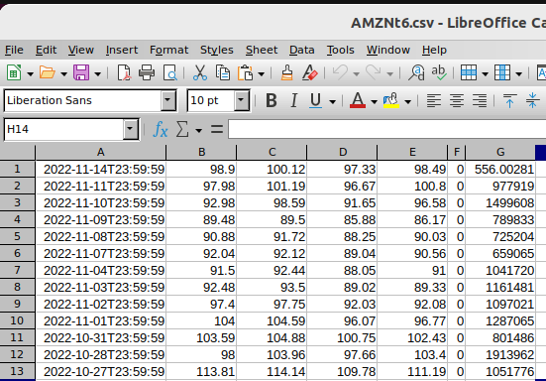This screenshot has width=546, height=381.
Task: Open the Data menu
Action: (x=301, y=50)
